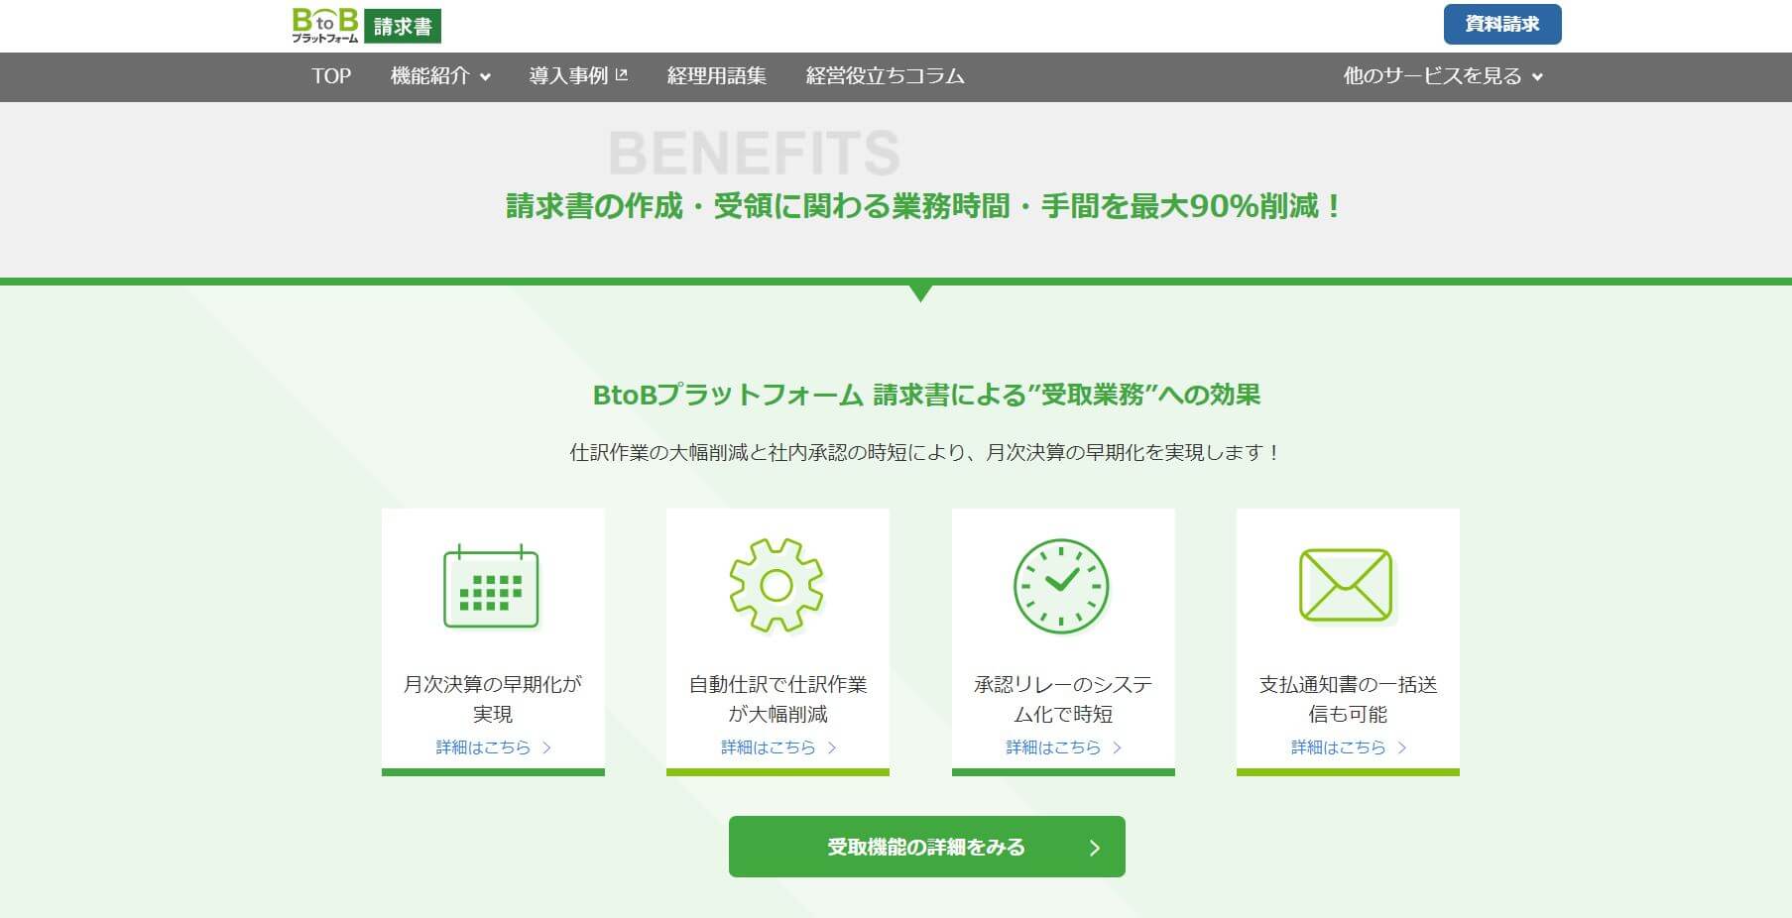Click the envelope icon for 支払通知書
The width and height of the screenshot is (1792, 918).
tap(1346, 585)
